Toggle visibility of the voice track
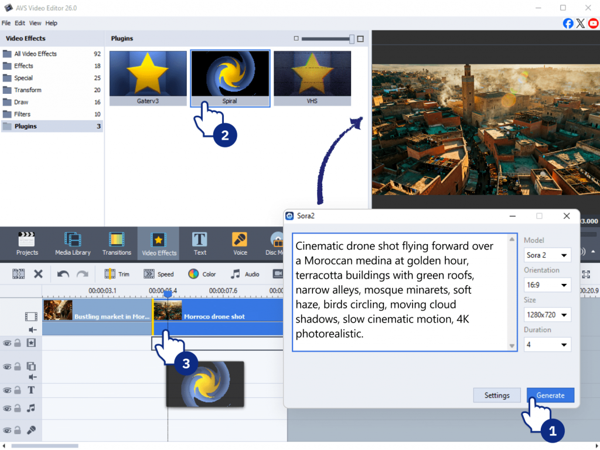The image size is (600, 450). pyautogui.click(x=7, y=431)
